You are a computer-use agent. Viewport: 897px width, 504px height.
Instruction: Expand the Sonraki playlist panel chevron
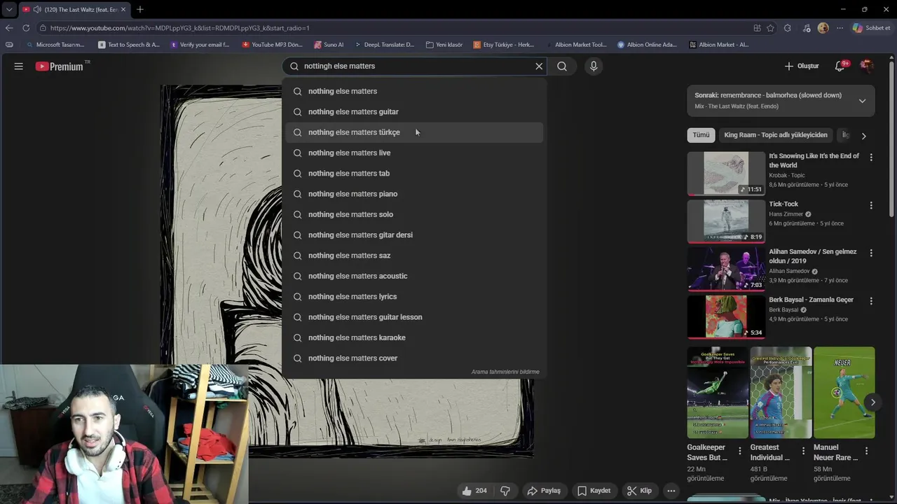click(x=862, y=101)
